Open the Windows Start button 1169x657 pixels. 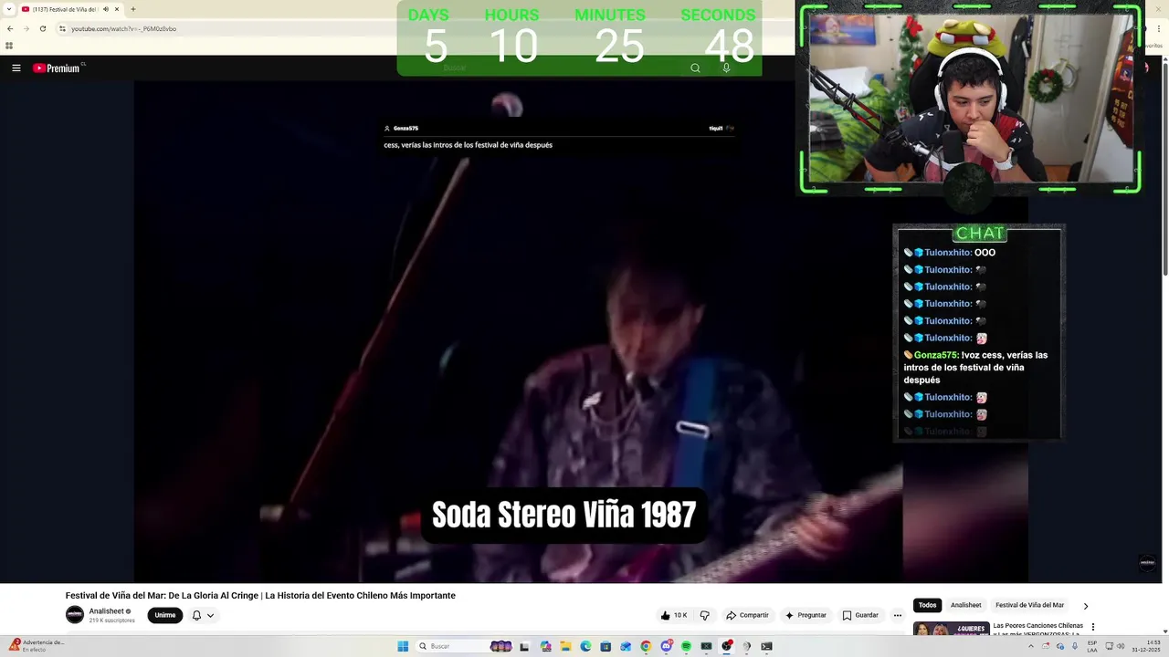tap(403, 646)
